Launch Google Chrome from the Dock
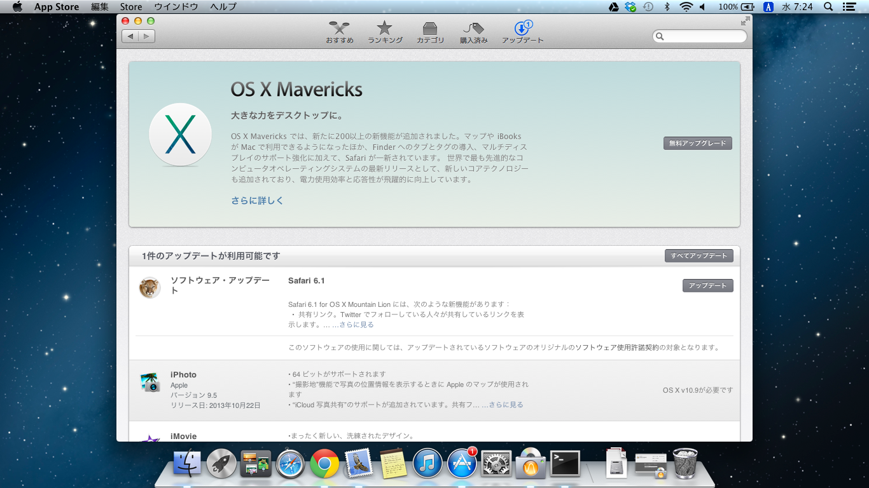This screenshot has height=488, width=869. (x=324, y=464)
